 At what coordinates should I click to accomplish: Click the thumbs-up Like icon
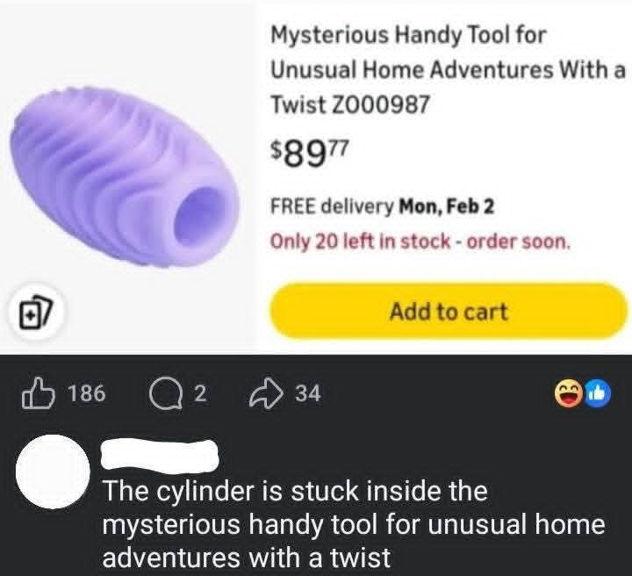[x=39, y=393]
